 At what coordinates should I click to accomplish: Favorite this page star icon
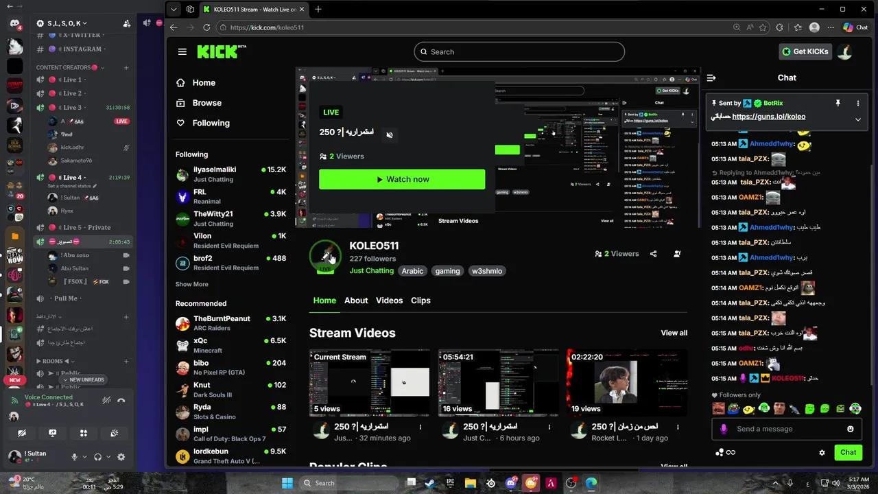tap(763, 27)
